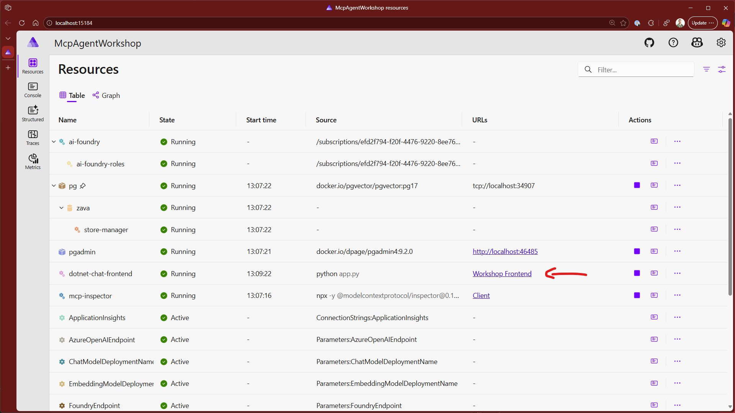The image size is (735, 413).
Task: Collapse the zava child row
Action: point(61,208)
